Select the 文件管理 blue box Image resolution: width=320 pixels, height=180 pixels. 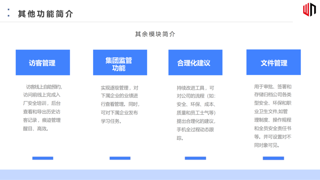(x=273, y=62)
